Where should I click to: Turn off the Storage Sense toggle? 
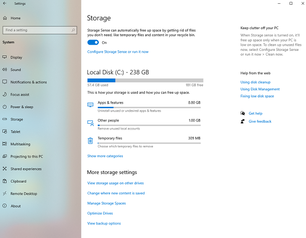pyautogui.click(x=93, y=42)
